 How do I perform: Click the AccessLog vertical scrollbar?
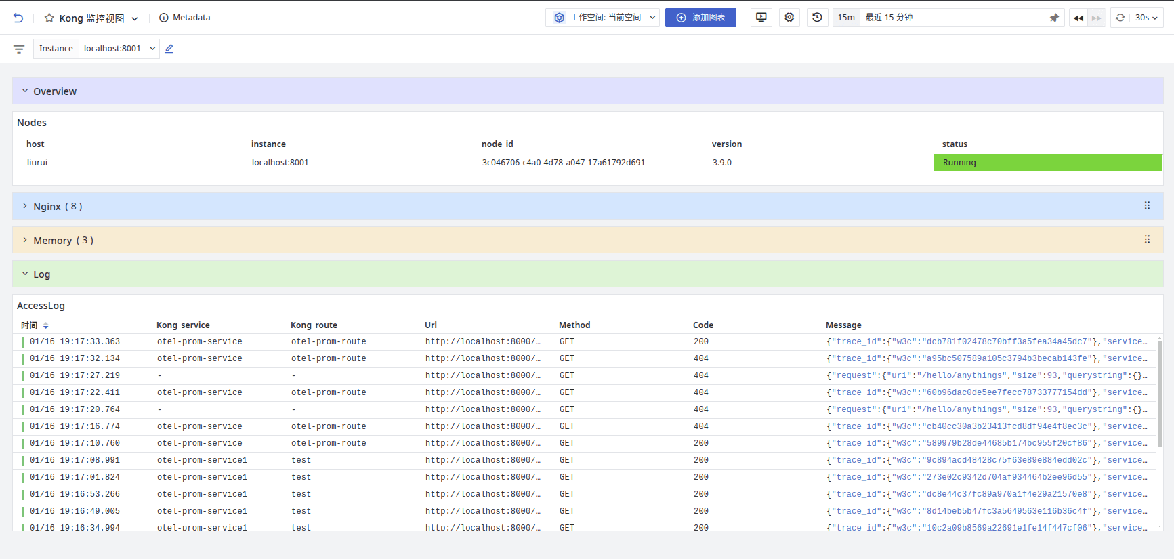1160,393
